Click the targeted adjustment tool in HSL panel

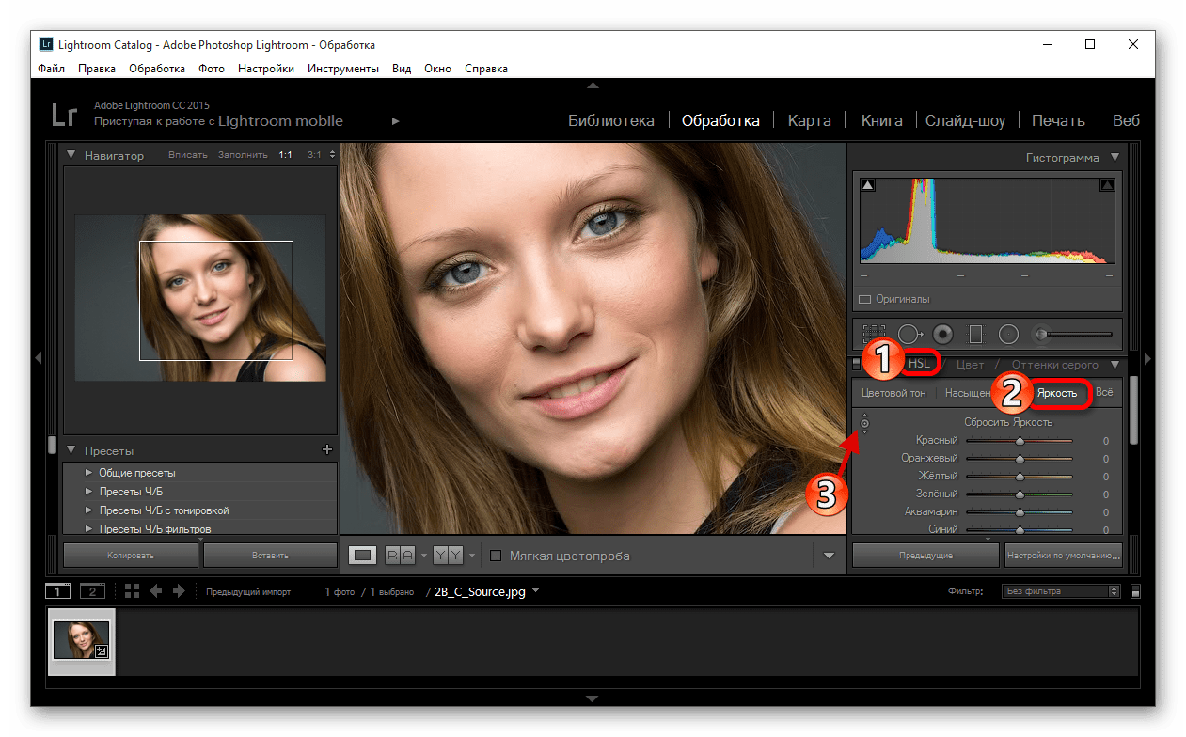click(864, 424)
